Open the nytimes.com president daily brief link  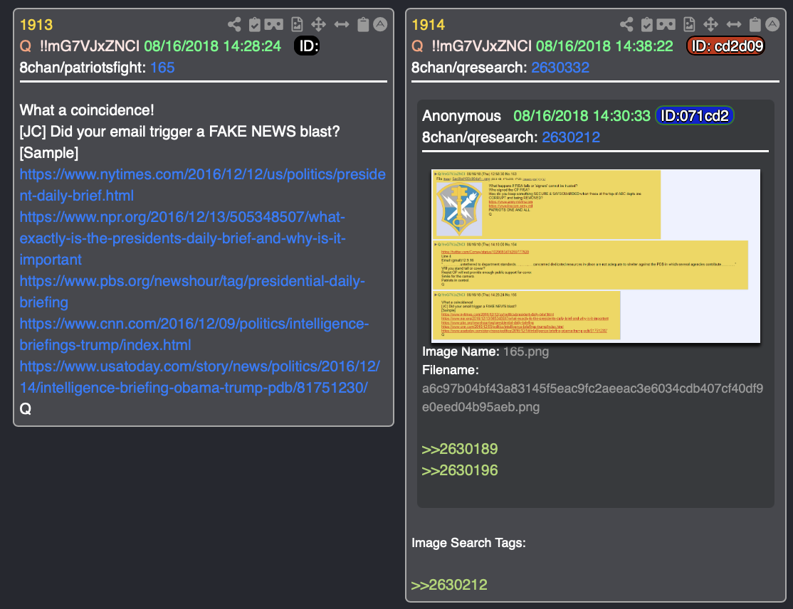(202, 185)
